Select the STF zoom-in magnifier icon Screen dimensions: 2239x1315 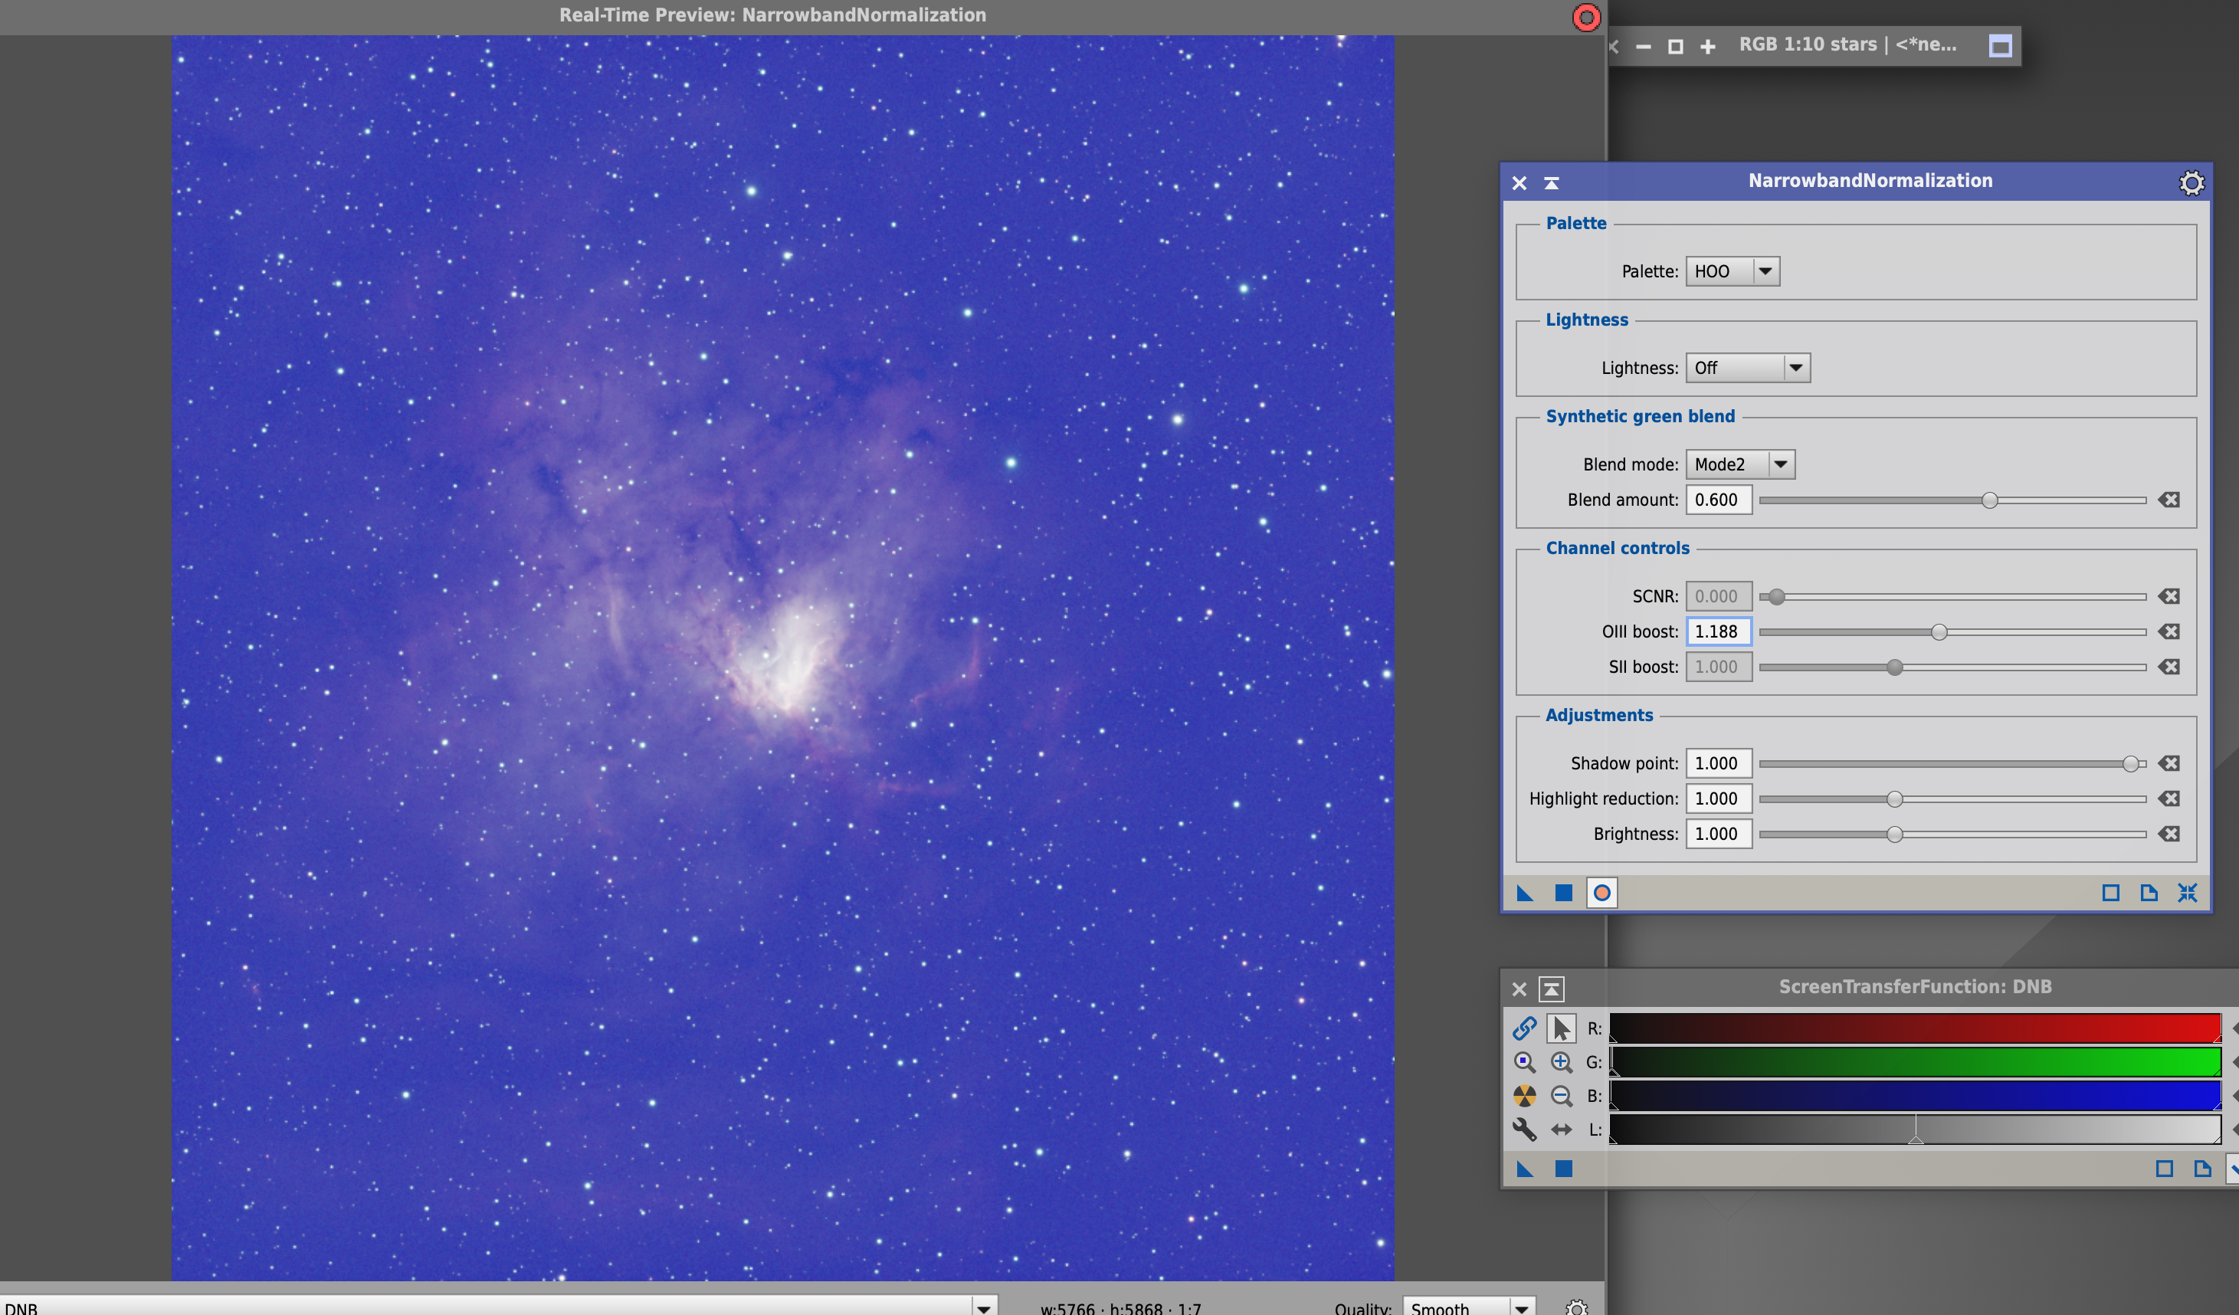pos(1561,1062)
